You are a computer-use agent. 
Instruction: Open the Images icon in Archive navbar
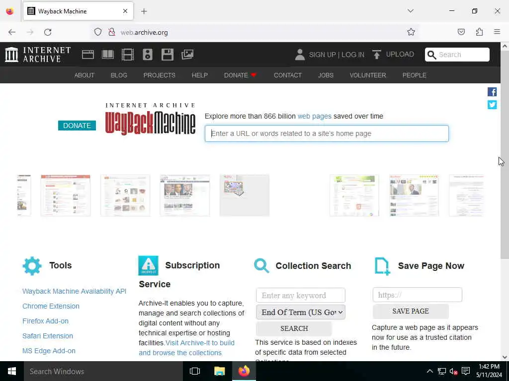pyautogui.click(x=187, y=55)
